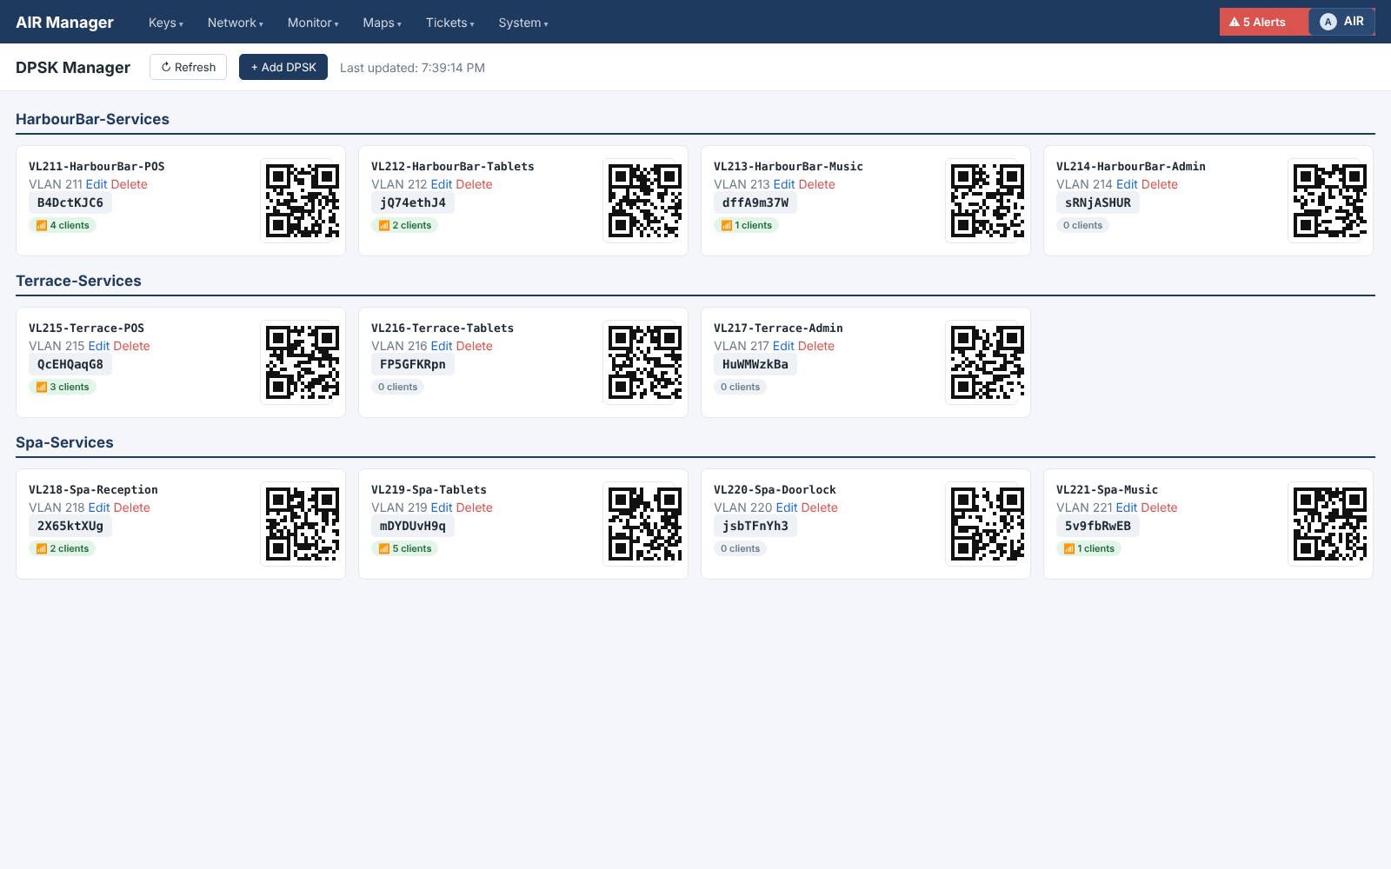Open QR code for VL211-HarbourBar-POS
The height and width of the screenshot is (869, 1391).
(303, 201)
